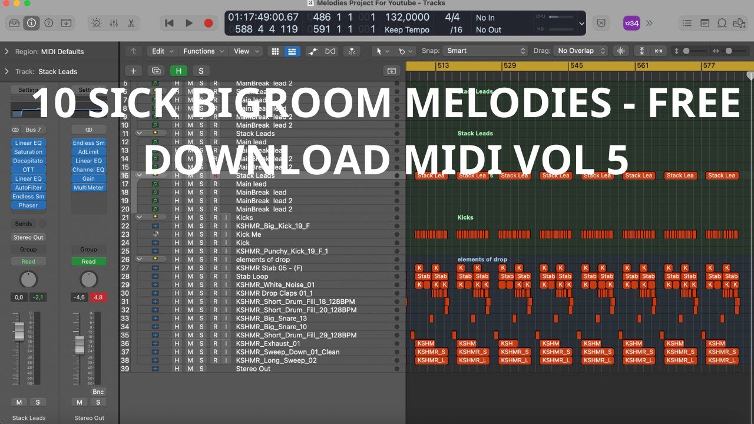Open Quick Help question mark button
This screenshot has height=424, width=754.
(49, 23)
